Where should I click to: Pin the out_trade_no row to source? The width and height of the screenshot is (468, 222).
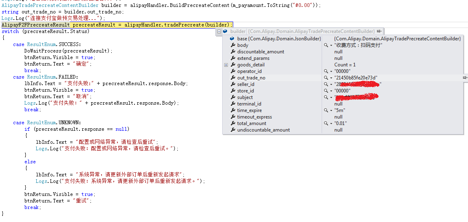[465, 77]
